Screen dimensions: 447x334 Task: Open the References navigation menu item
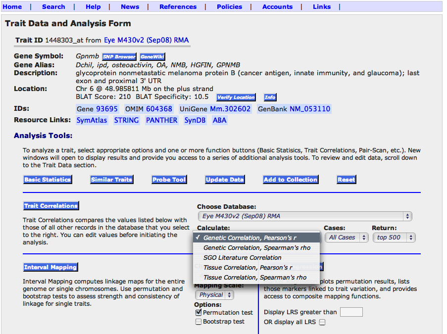coord(178,7)
